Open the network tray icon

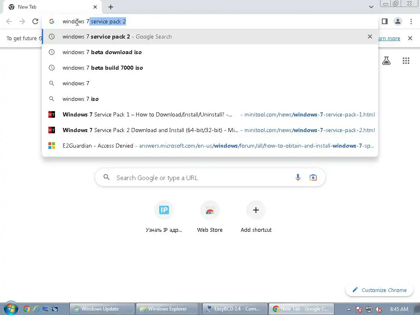369,309
